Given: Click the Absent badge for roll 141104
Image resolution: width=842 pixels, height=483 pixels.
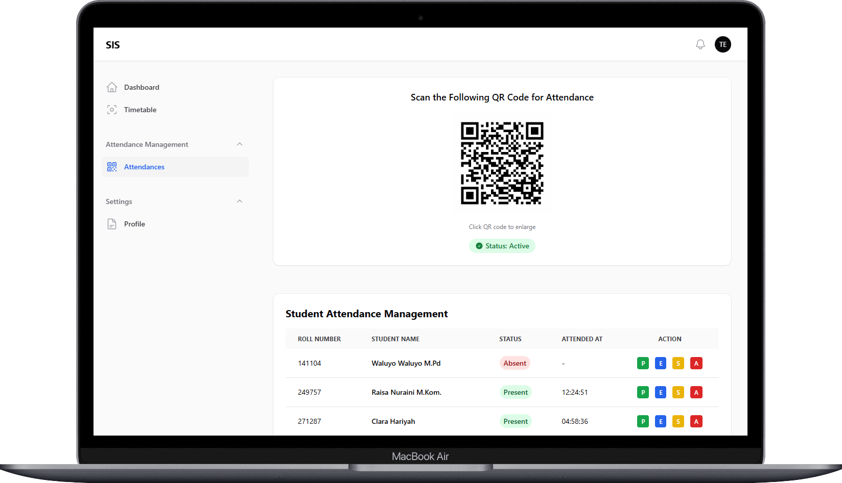Looking at the screenshot, I should [x=515, y=363].
